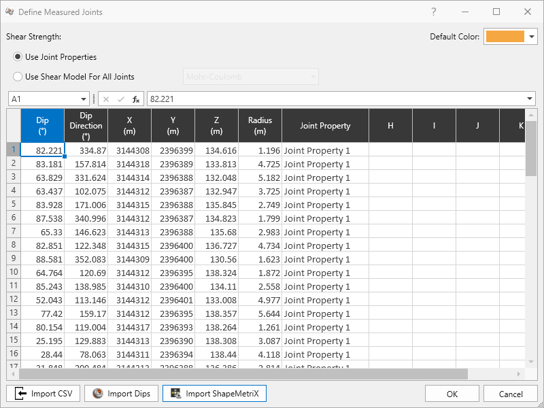The height and width of the screenshot is (408, 544).
Task: Open the Default Color dropdown arrow
Action: pyautogui.click(x=532, y=37)
